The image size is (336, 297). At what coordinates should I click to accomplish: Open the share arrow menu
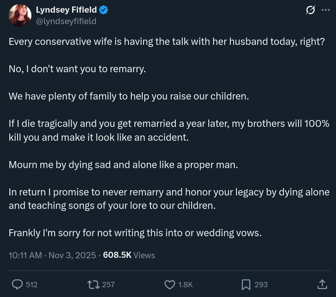click(x=322, y=284)
